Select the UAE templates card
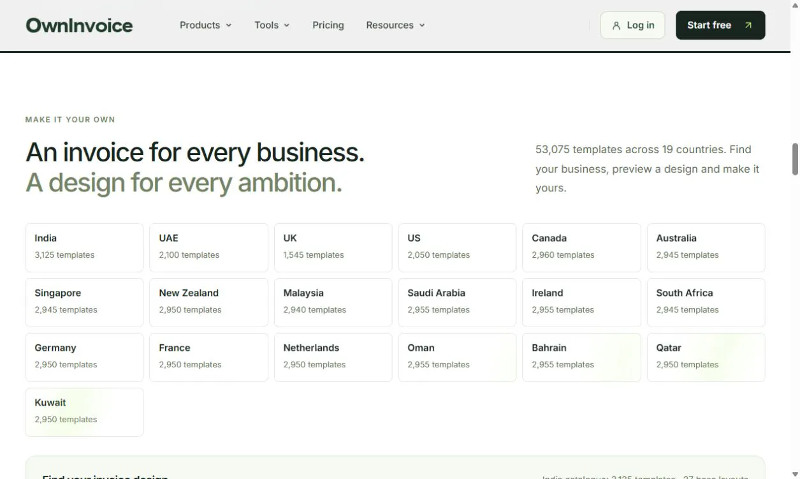Screen dimensions: 800x479 click(208, 247)
